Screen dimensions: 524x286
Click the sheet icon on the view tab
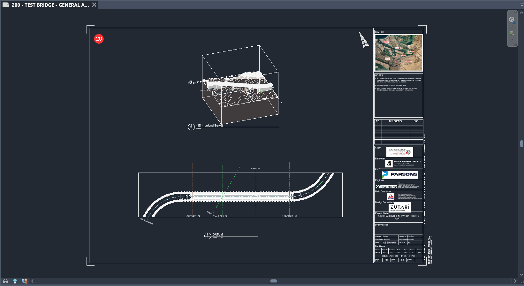click(5, 5)
